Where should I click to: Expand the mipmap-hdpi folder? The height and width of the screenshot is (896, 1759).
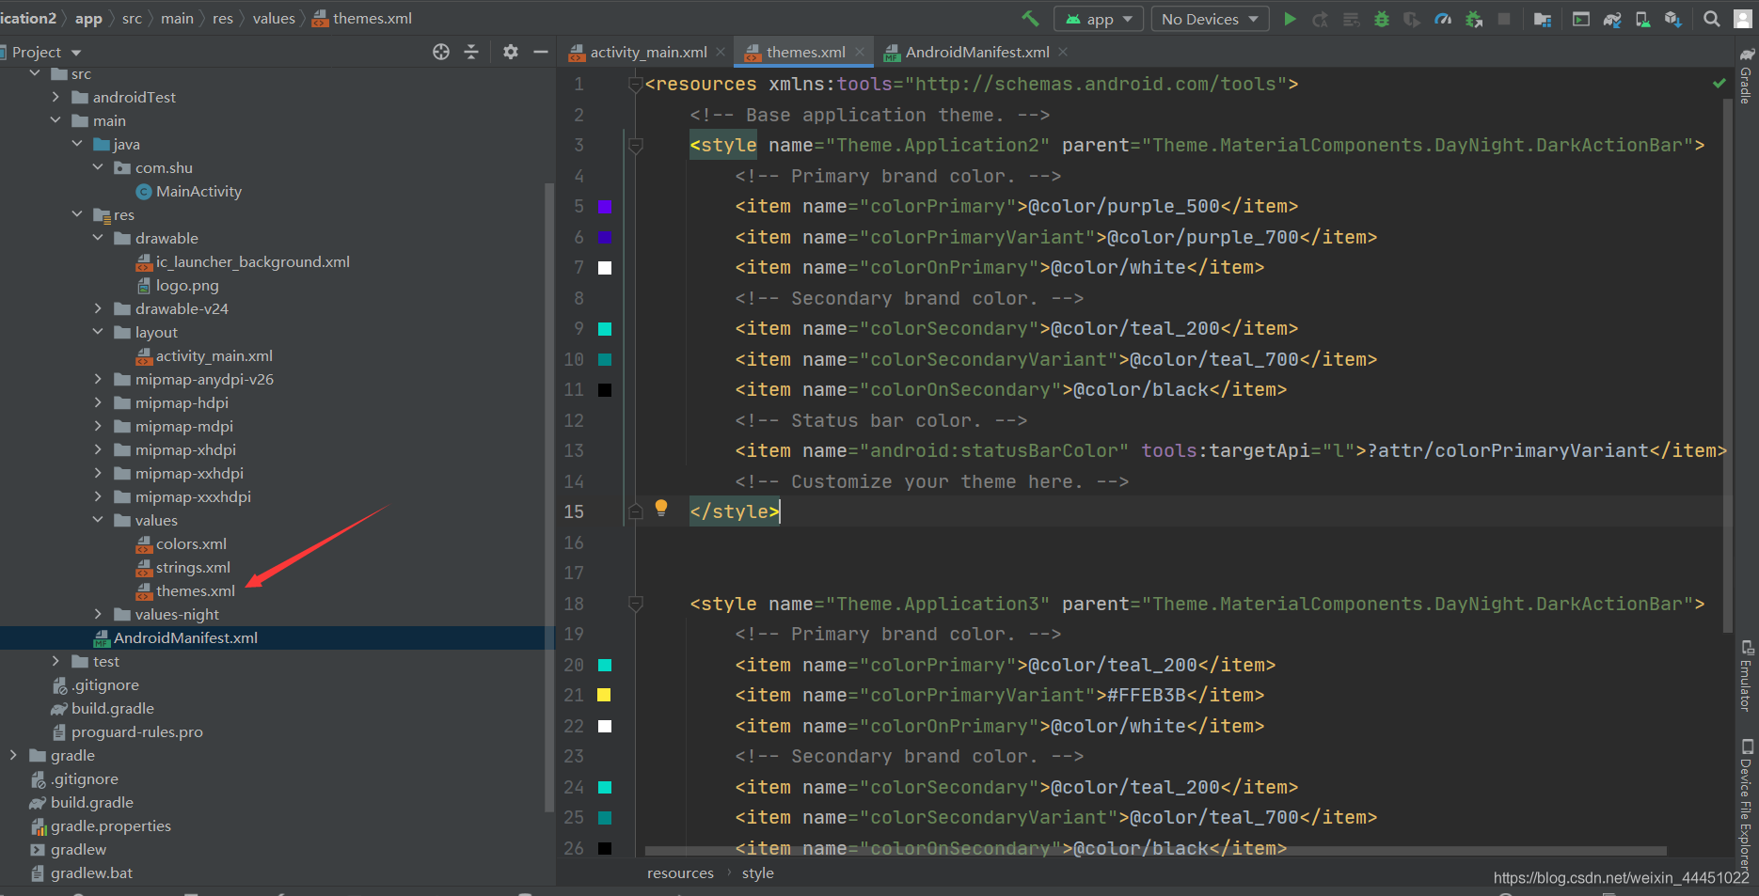pyautogui.click(x=98, y=402)
